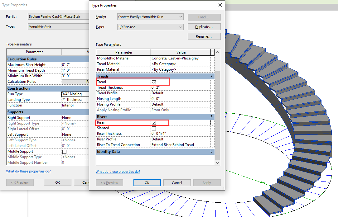Click the scrollbar down arrow
This screenshot has height=217, width=338.
(x=217, y=162)
